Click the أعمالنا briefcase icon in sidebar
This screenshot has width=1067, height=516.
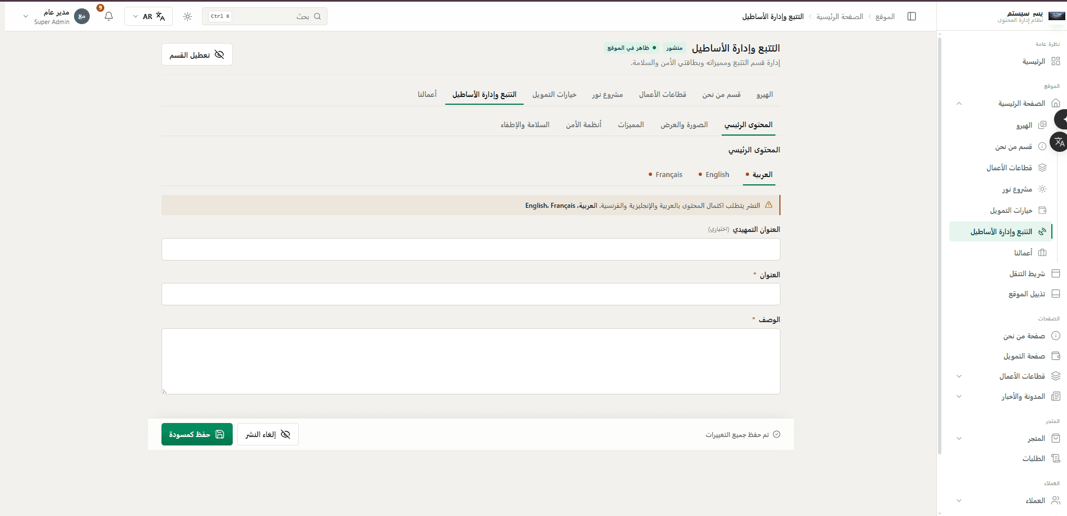[x=1042, y=253]
